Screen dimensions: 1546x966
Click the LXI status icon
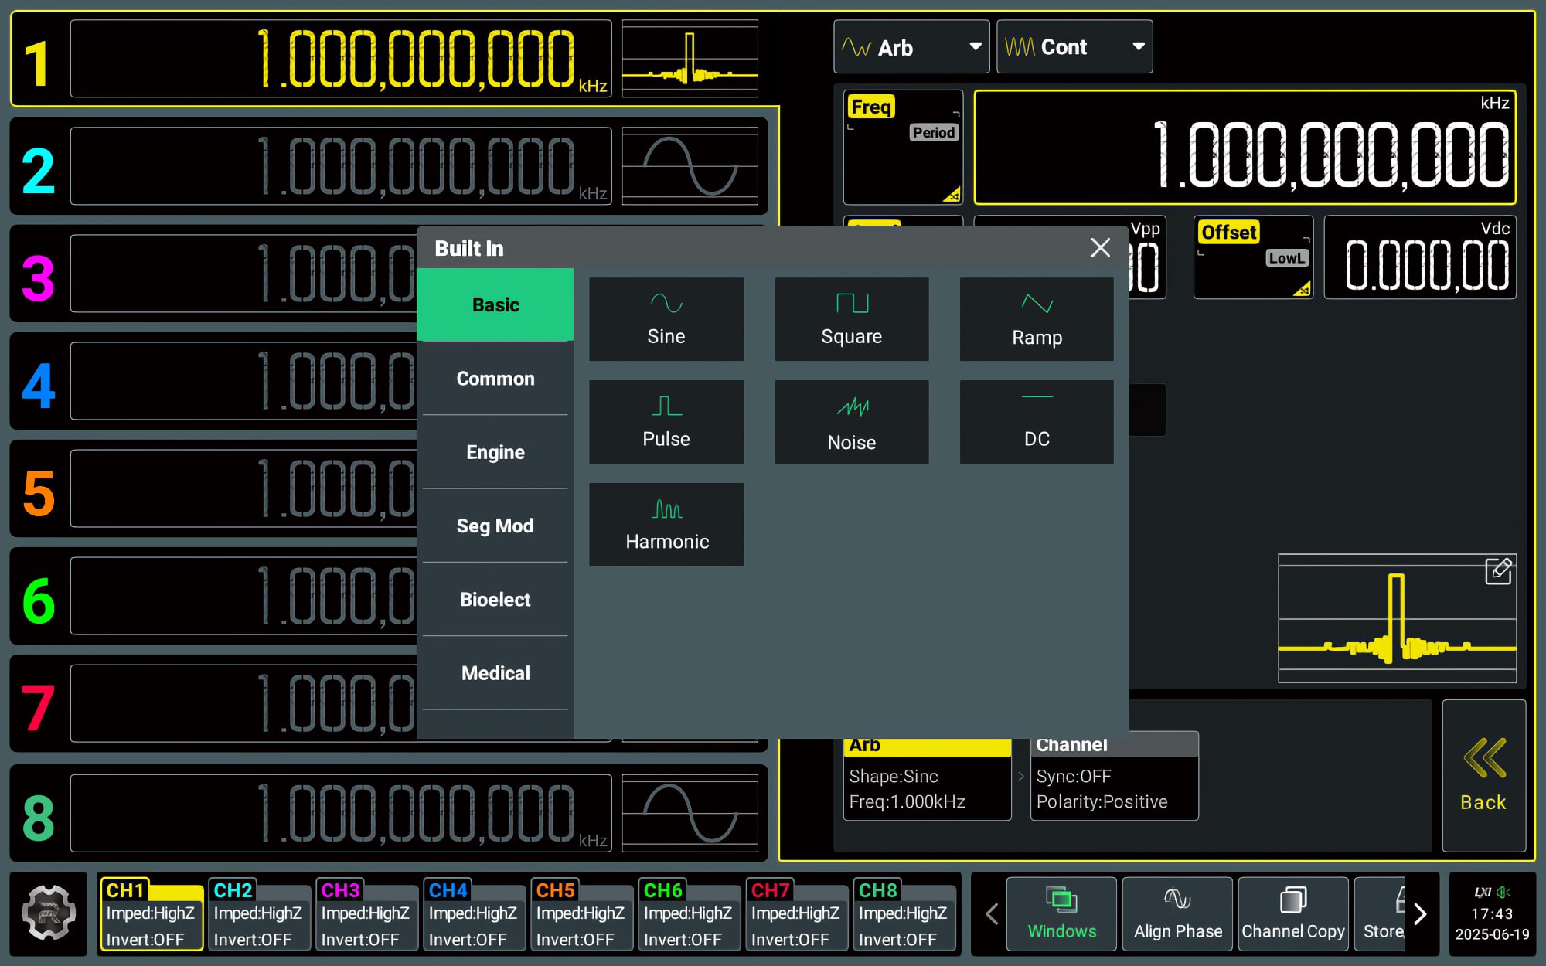[1483, 892]
